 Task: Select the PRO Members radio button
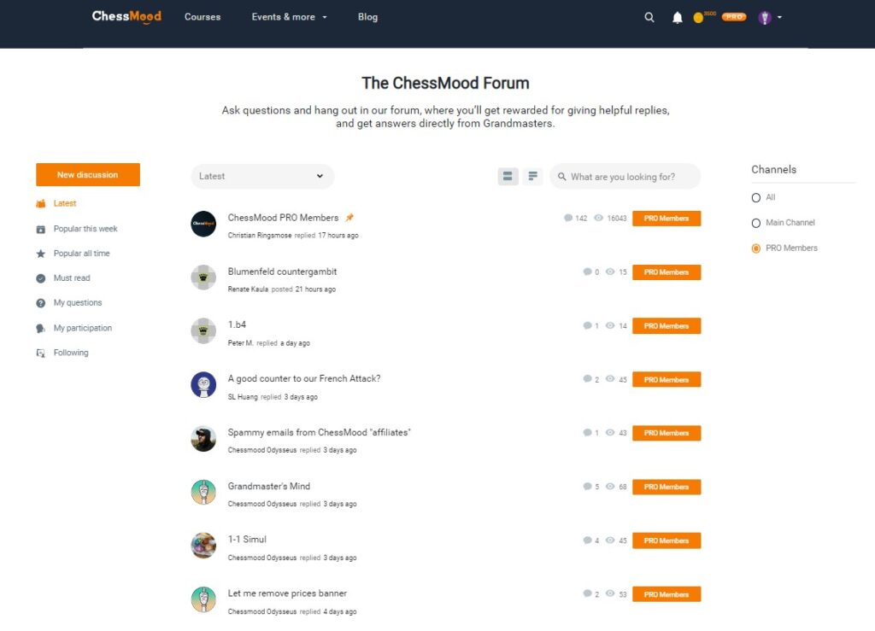pyautogui.click(x=756, y=248)
